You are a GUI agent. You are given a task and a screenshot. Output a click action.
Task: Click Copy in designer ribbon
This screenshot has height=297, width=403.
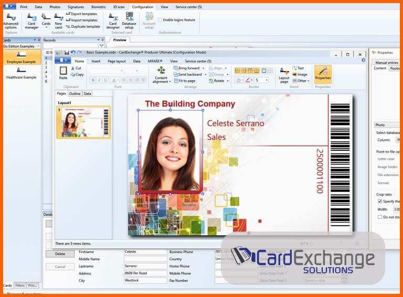click(77, 74)
